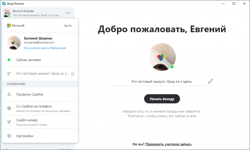Viewport: 250px width, 150px height.
Task: Close the Skype Preview window
Action: (x=244, y=3)
